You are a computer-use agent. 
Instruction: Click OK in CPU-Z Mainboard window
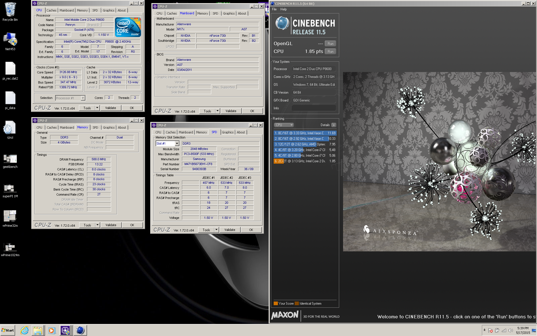pyautogui.click(x=252, y=111)
